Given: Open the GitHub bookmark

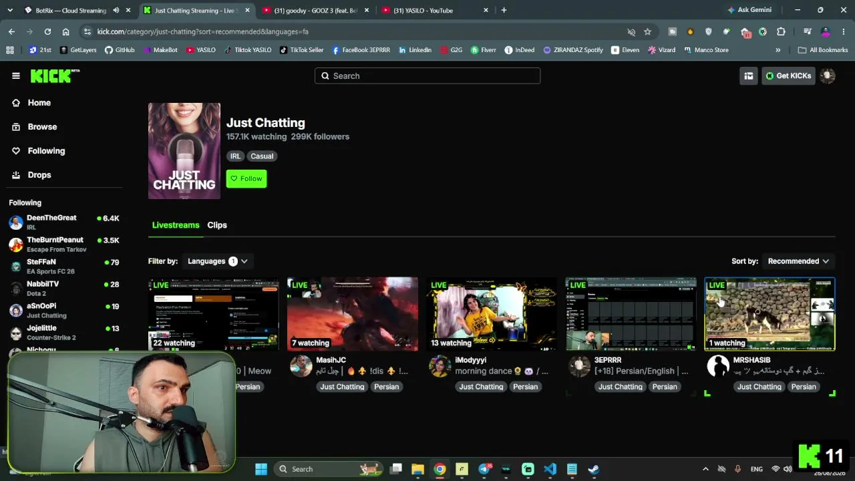Looking at the screenshot, I should 120,50.
